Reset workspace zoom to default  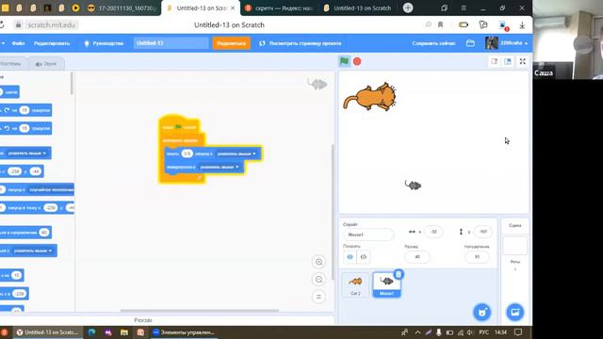(318, 297)
